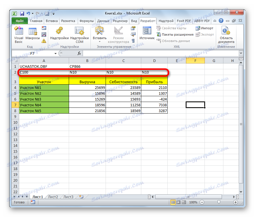255x217 pixels.
Task: Click the Record Macro icon
Action: [44, 28]
